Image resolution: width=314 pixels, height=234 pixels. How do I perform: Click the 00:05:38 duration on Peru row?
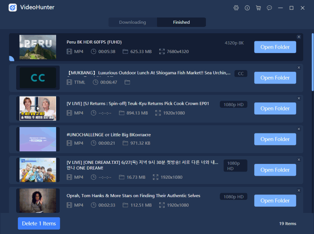tap(107, 52)
